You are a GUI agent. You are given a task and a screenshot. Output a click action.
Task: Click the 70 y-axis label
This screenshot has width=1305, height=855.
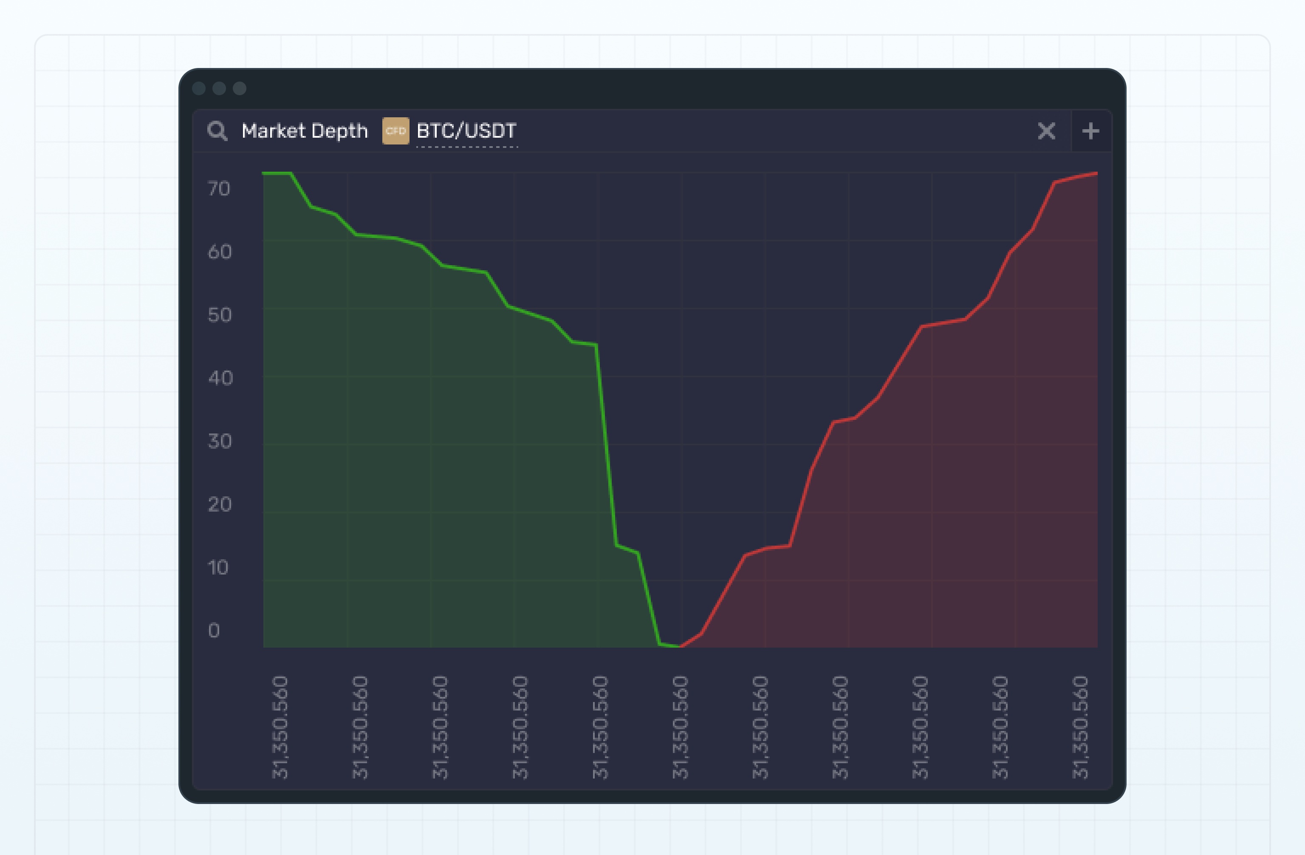point(219,189)
